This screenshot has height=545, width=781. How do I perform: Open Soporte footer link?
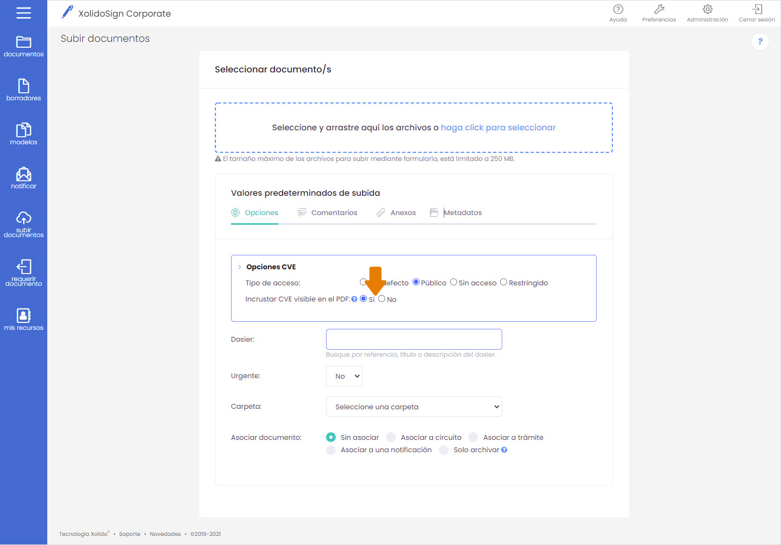pos(129,534)
